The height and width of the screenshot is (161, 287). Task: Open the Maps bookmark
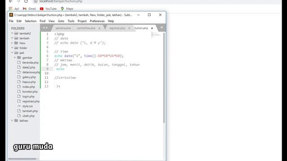pos(67,8)
